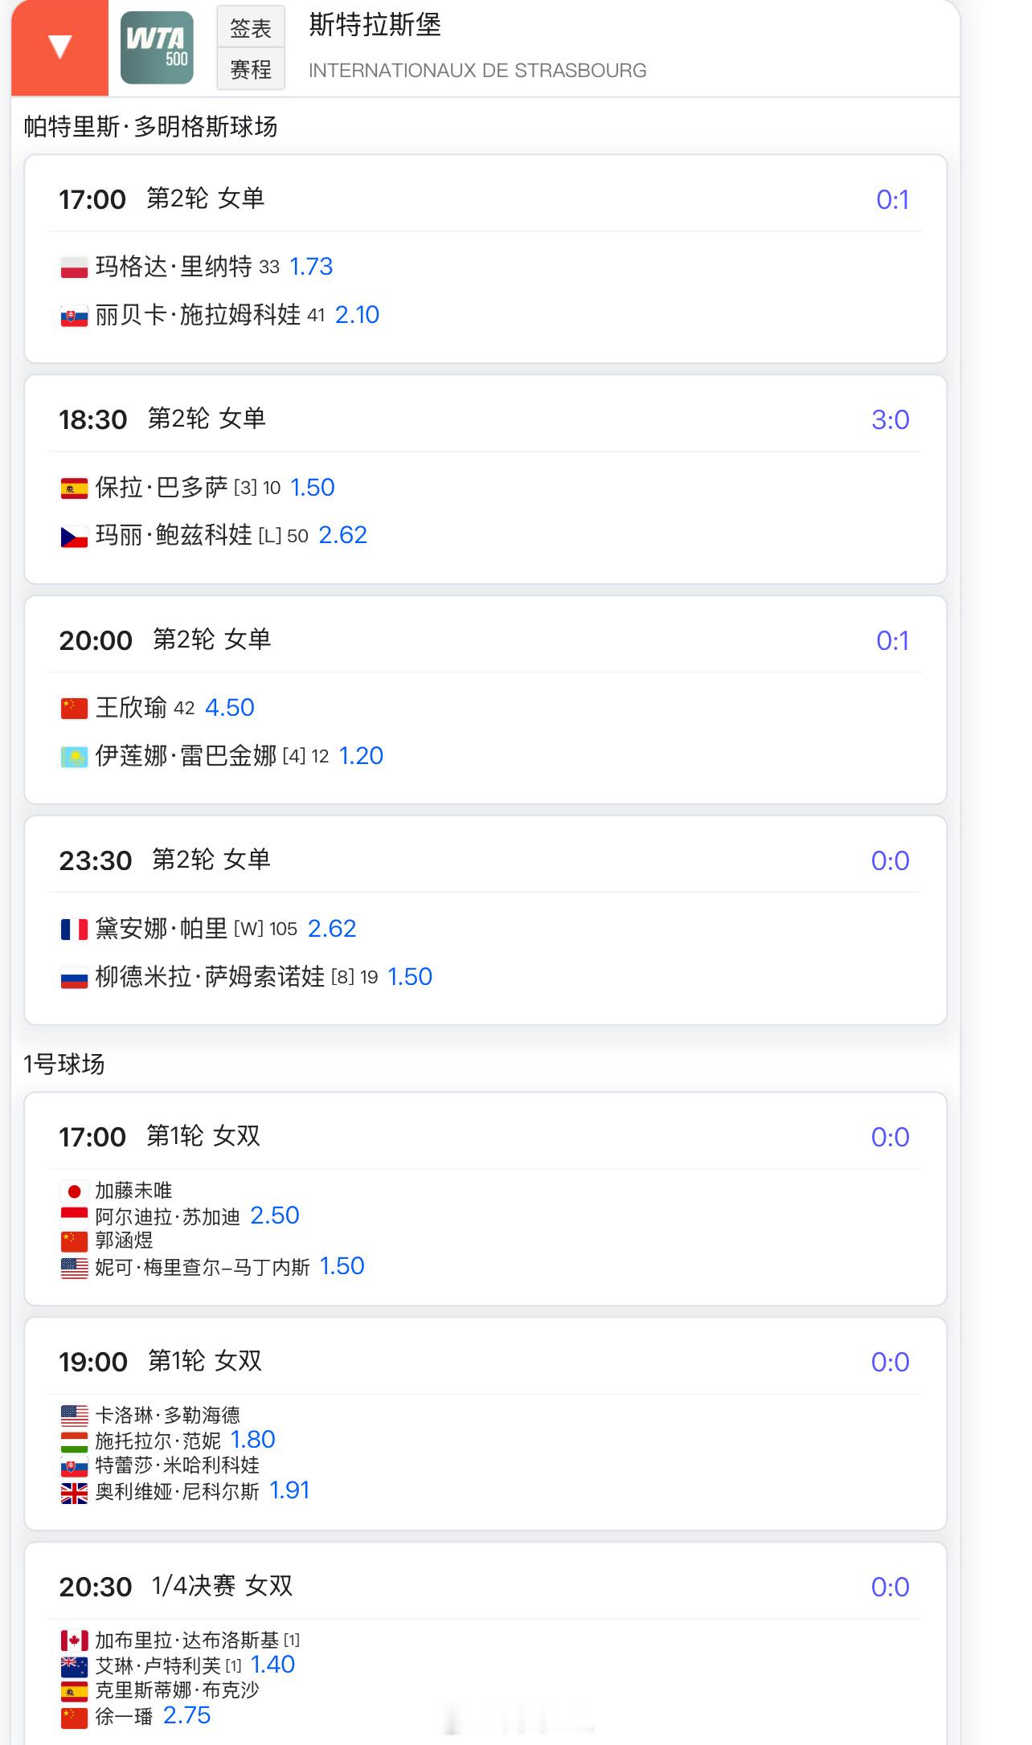Open the 签表 draw tab
This screenshot has height=1745, width=1032.
point(251,28)
